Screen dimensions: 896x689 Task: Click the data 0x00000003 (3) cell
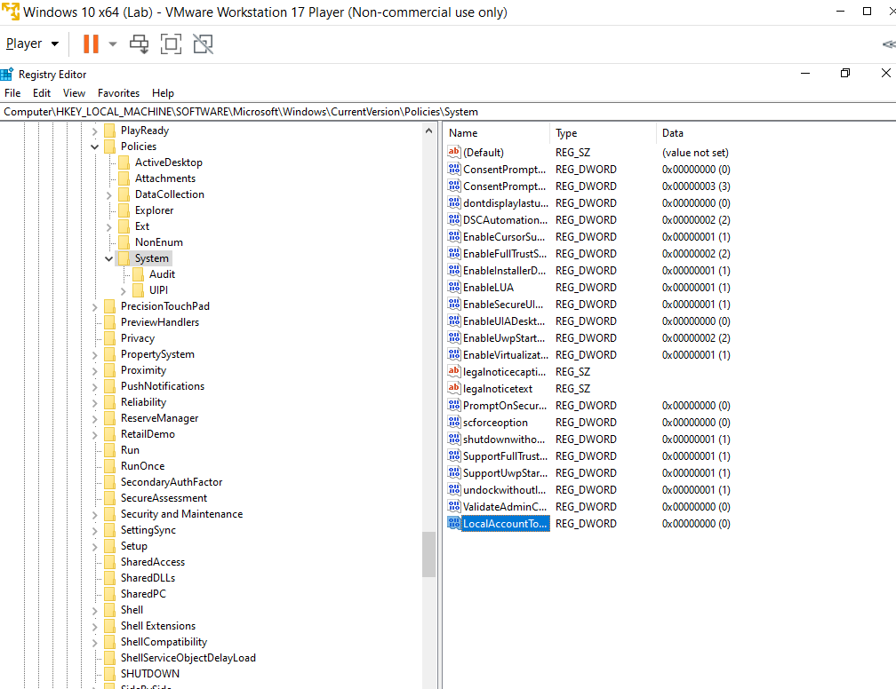point(696,186)
